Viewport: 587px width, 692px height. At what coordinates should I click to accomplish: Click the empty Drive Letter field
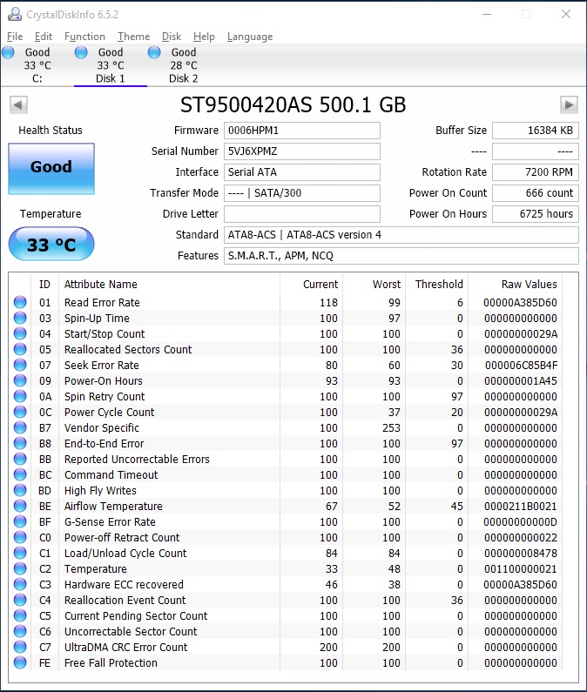(302, 214)
